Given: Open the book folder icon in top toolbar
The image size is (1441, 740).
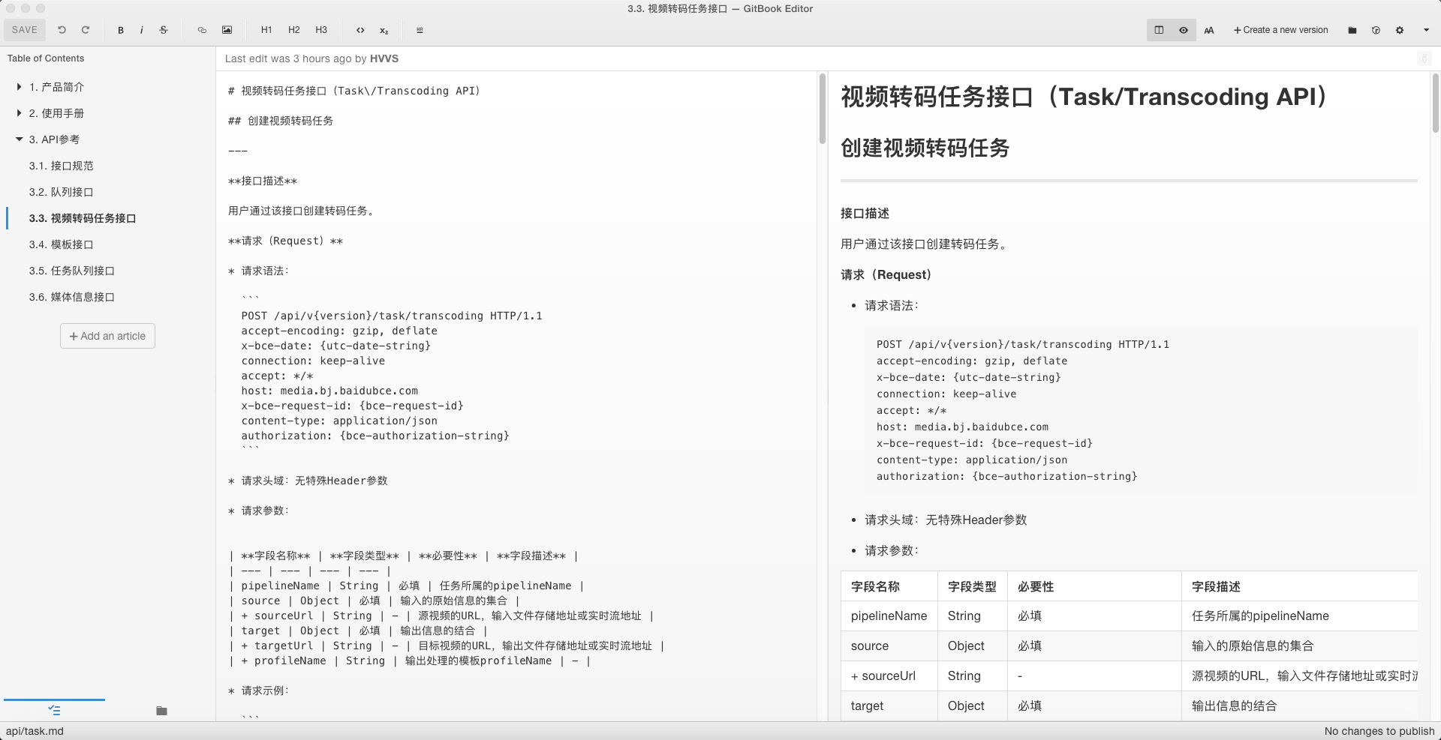Looking at the screenshot, I should click(1352, 30).
